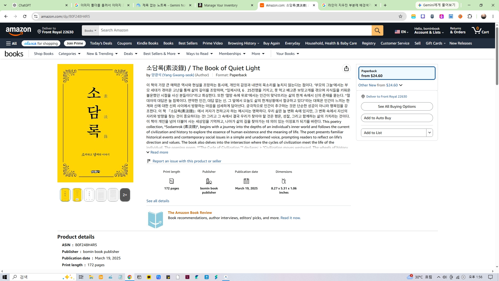Click the Add to List button
This screenshot has height=281, width=499.
click(393, 133)
